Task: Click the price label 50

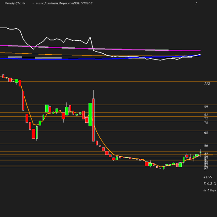Action: pyautogui.click(x=206, y=146)
